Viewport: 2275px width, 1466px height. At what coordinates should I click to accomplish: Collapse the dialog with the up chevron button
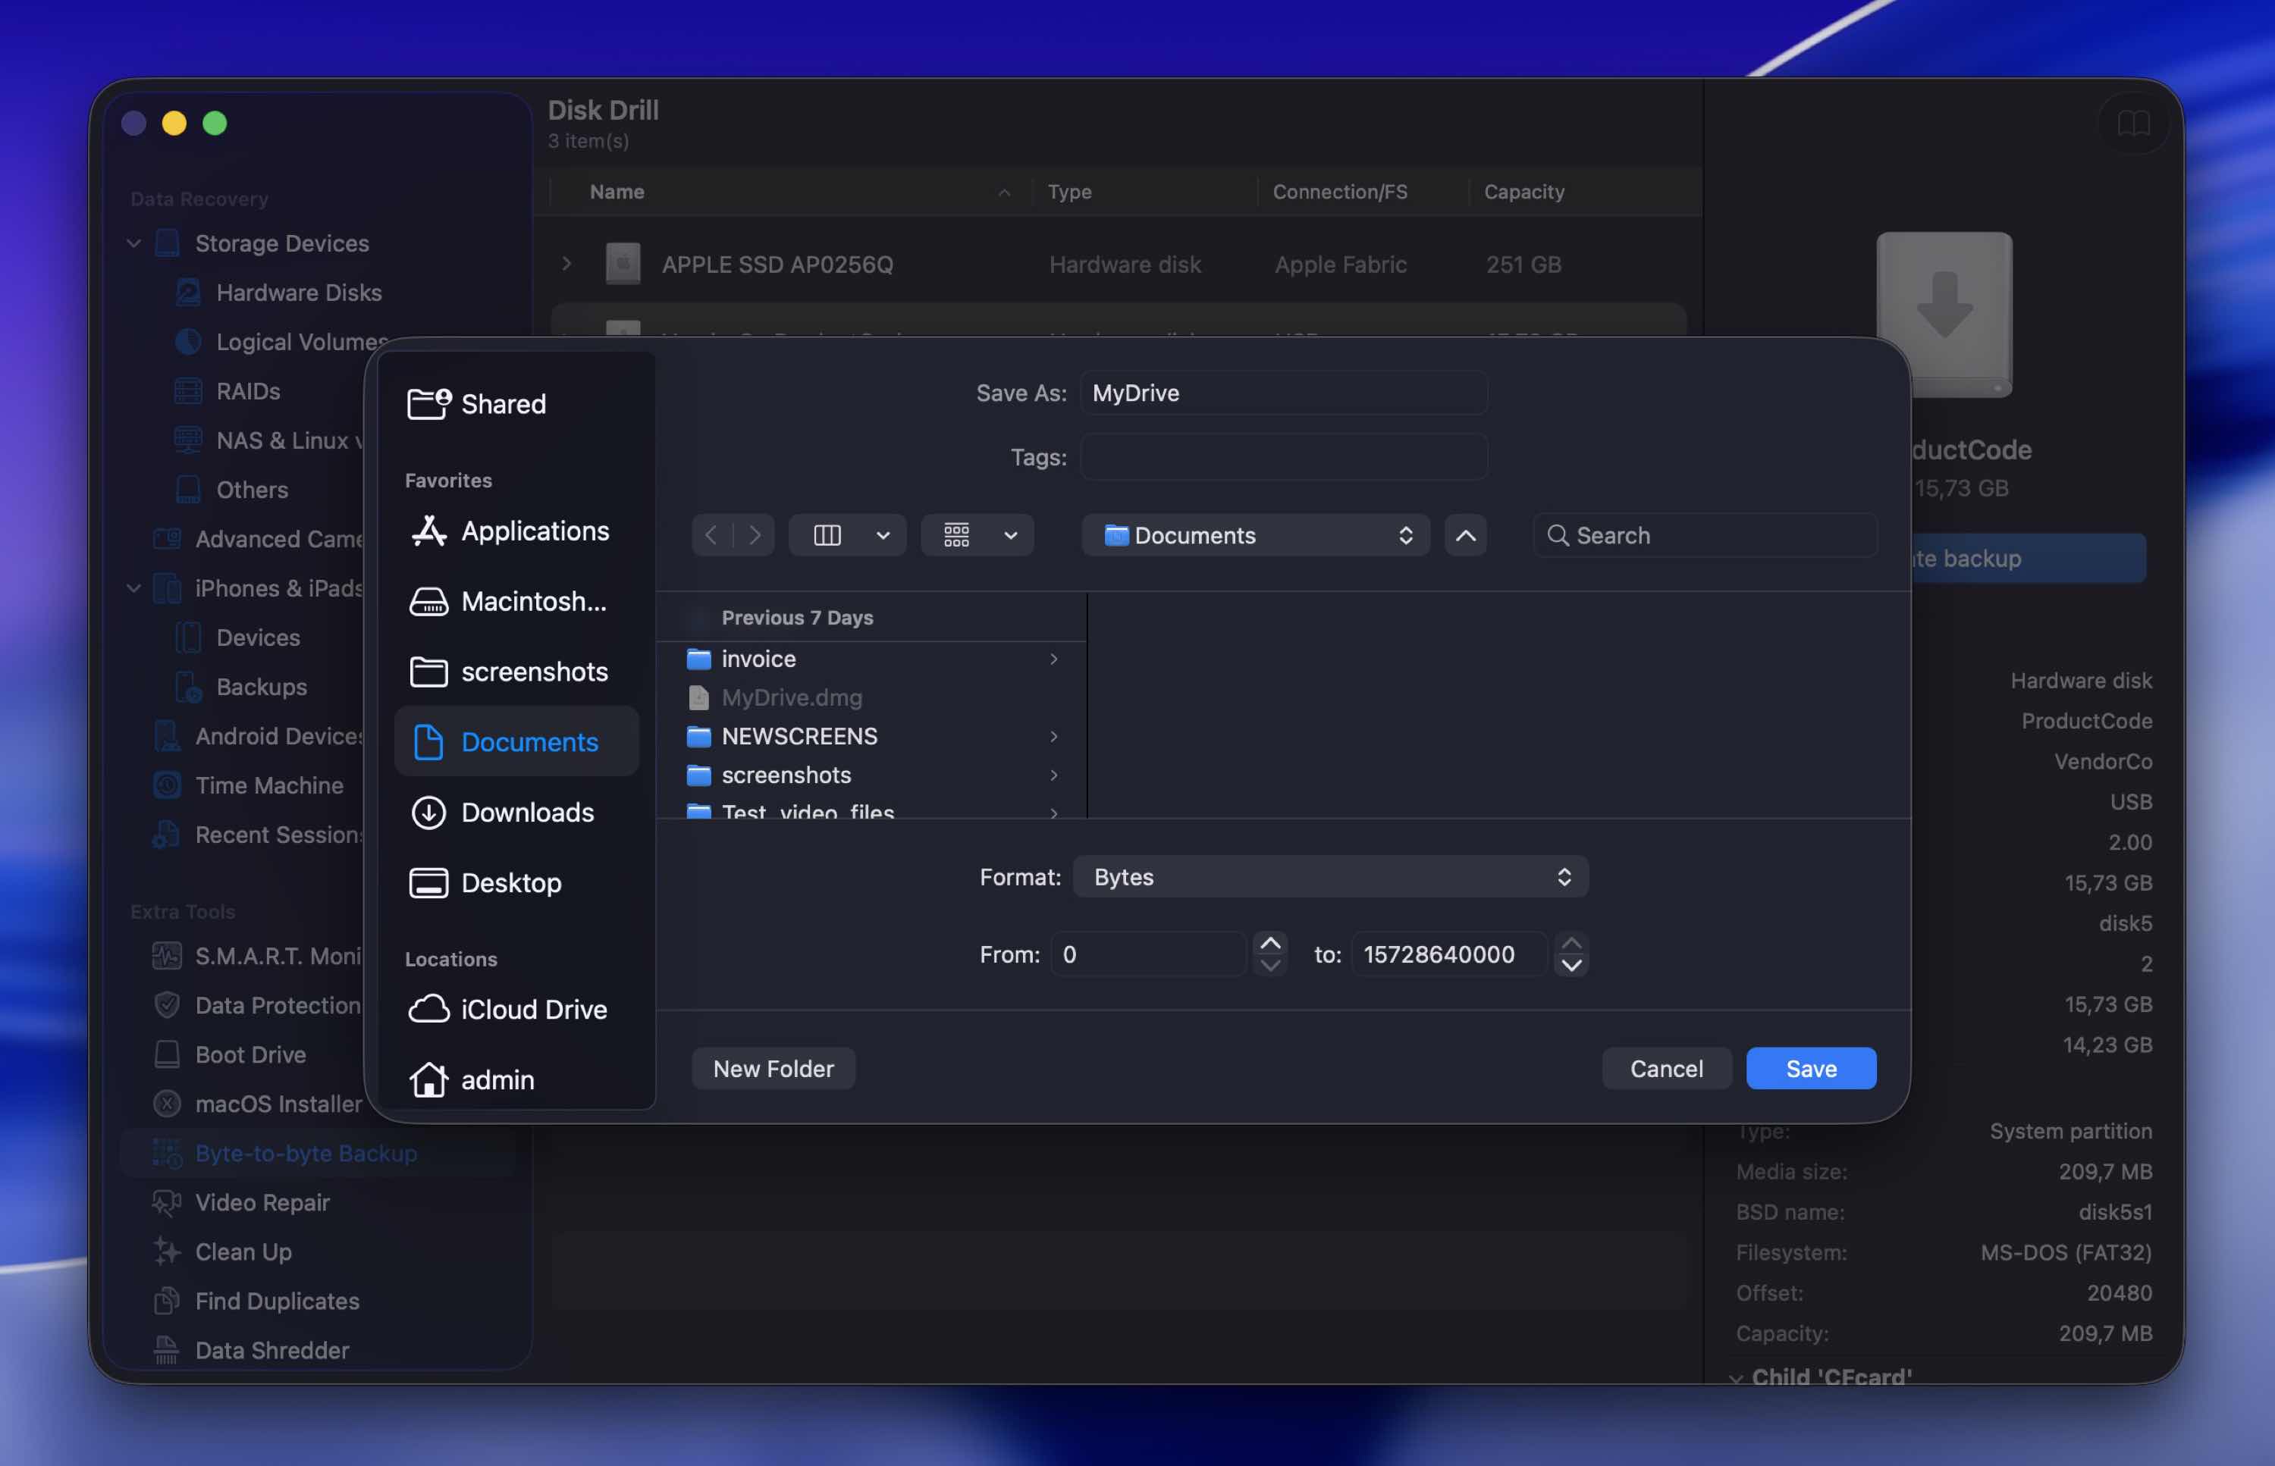coord(1466,535)
